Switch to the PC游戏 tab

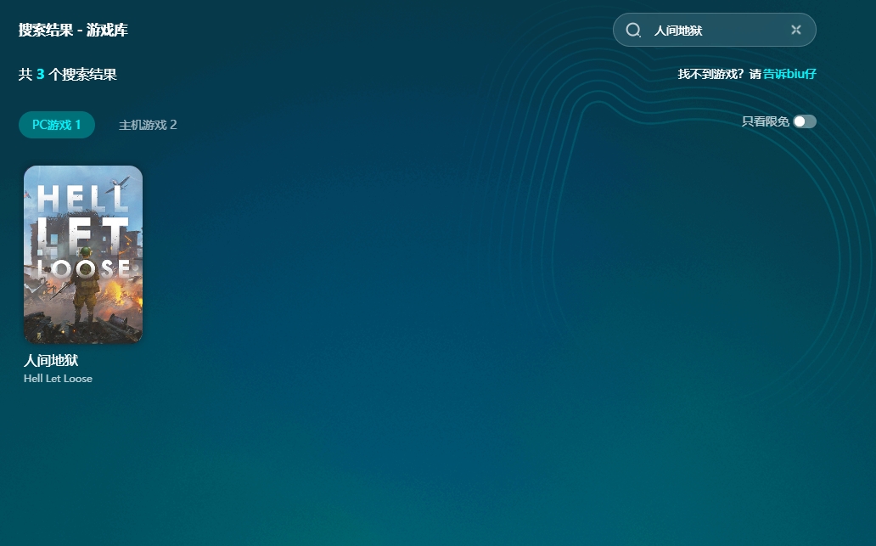[x=57, y=125]
